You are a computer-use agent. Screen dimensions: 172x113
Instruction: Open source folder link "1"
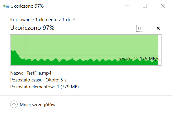(x=63, y=20)
